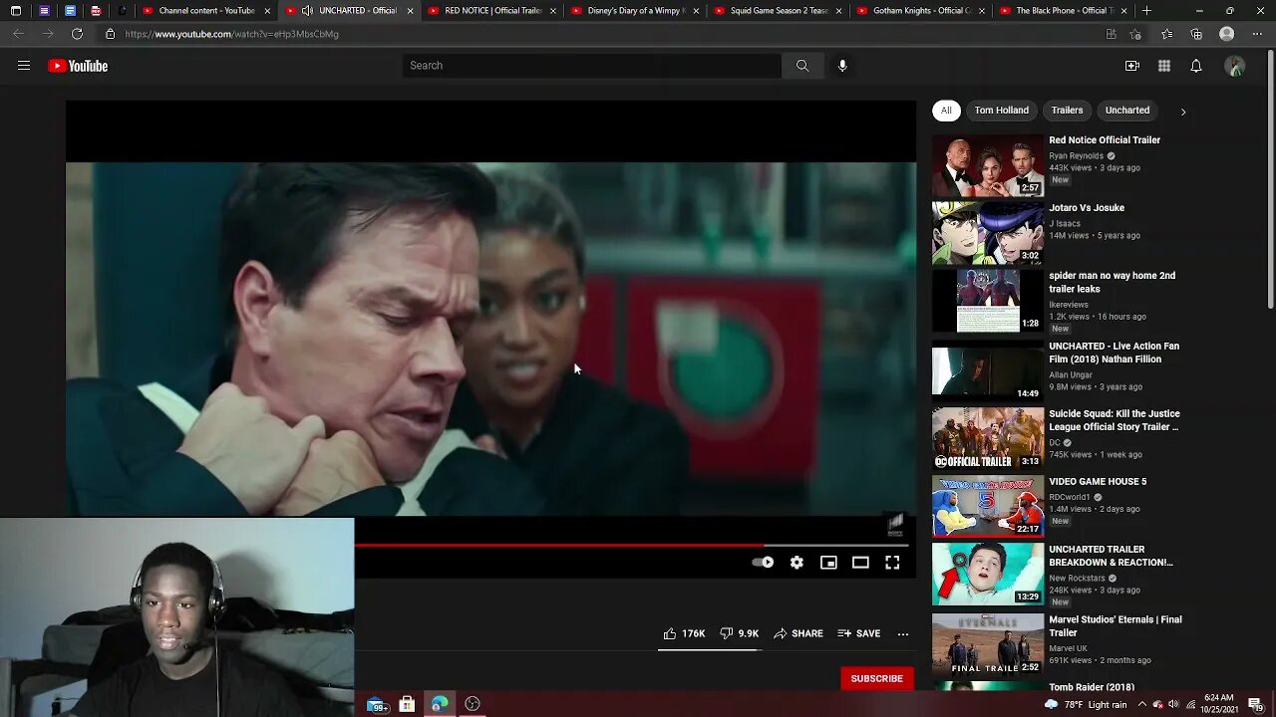Like the video showing 176K
Image resolution: width=1276 pixels, height=717 pixels.
(684, 633)
